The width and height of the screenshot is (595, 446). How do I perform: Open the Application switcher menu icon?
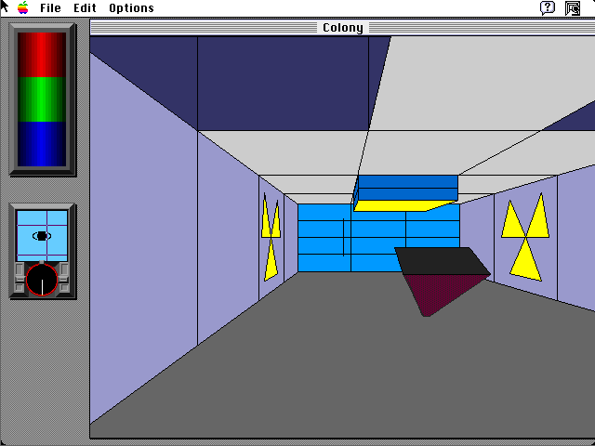573,8
